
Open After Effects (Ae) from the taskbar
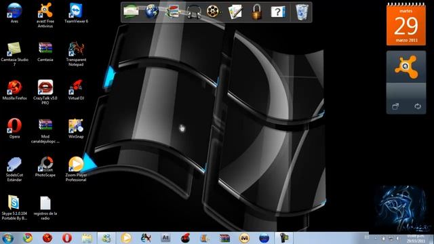coord(165,238)
